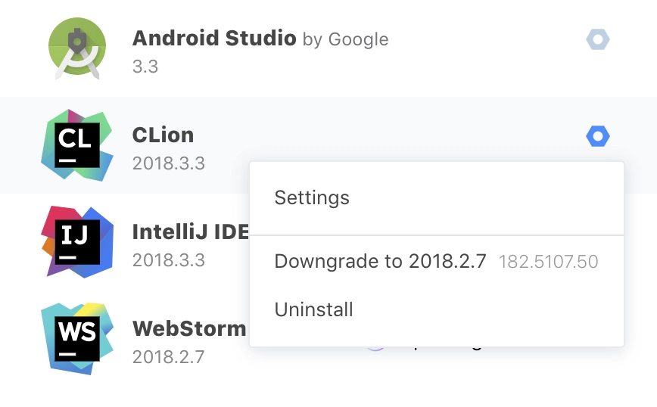The image size is (657, 407).
Task: Start WebStorm via its WS logo
Action: tap(77, 338)
